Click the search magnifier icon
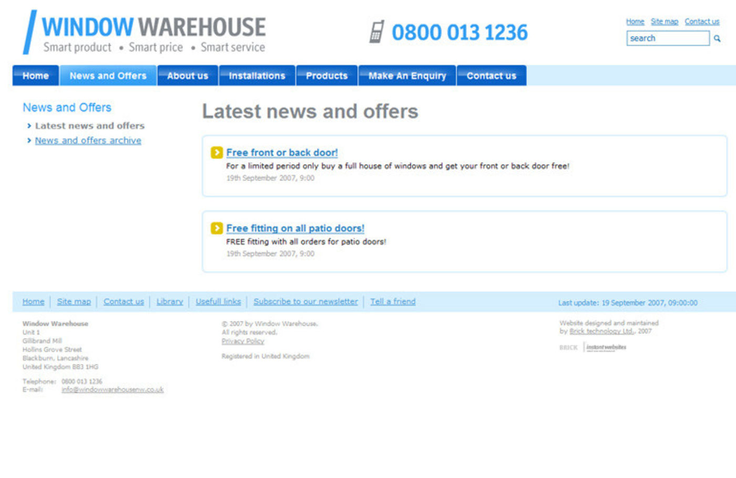This screenshot has height=478, width=736. click(x=717, y=38)
